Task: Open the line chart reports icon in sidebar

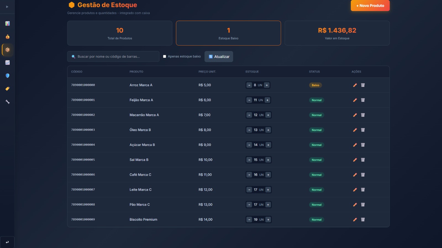Action: coord(7,63)
